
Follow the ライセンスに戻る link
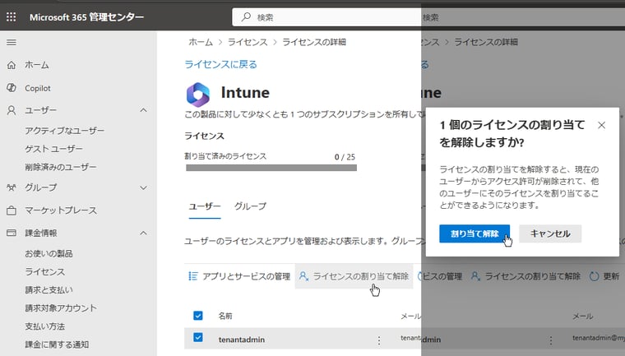(221, 64)
